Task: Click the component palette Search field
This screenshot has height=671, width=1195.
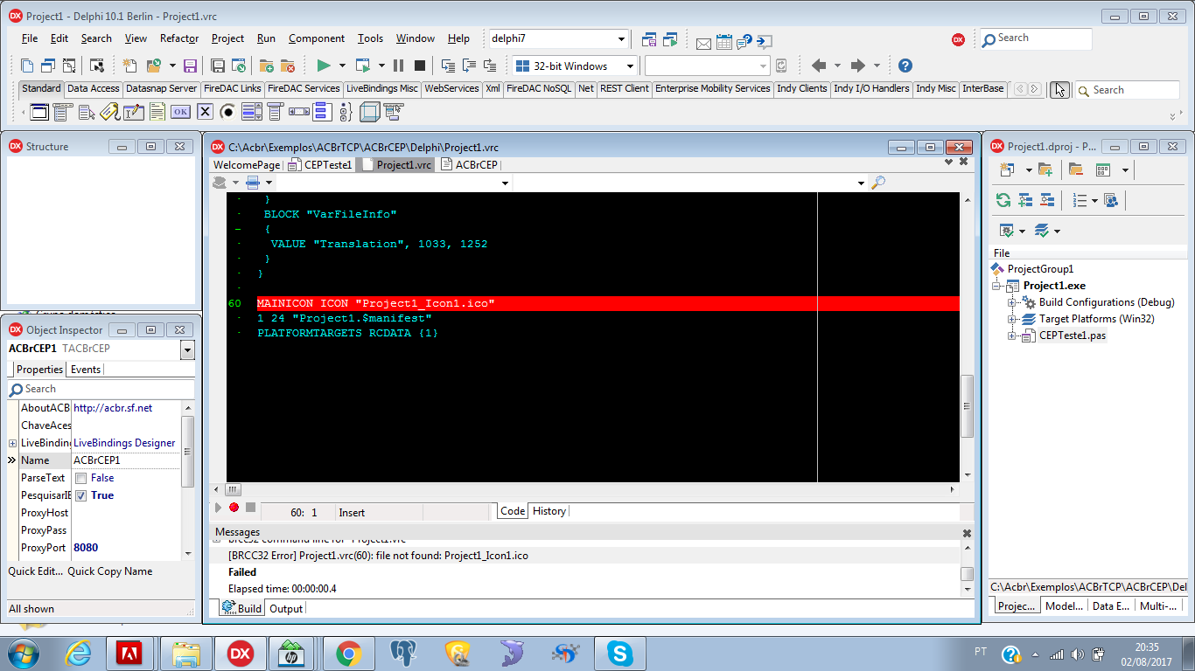Action: 1127,90
